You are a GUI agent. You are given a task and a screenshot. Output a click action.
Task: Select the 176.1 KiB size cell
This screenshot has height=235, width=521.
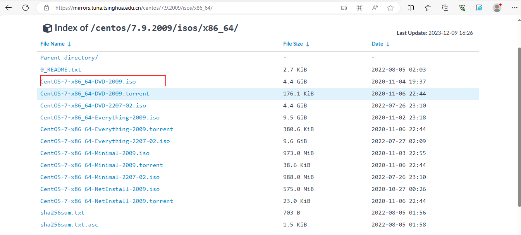(298, 94)
